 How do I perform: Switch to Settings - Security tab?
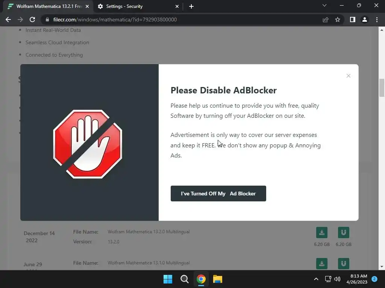tap(138, 6)
